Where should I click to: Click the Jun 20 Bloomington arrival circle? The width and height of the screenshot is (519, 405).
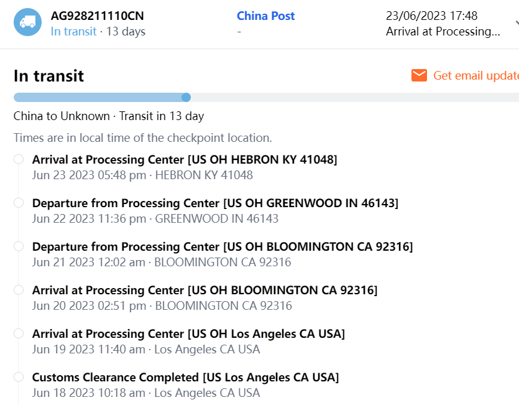click(19, 290)
